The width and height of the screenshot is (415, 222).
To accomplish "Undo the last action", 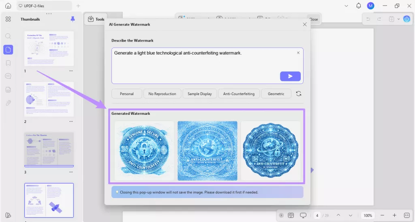I will pos(368,19).
